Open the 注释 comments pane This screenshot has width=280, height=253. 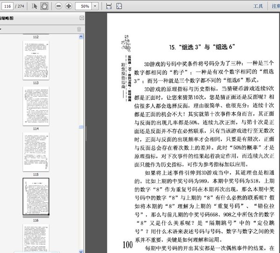(x=275, y=6)
